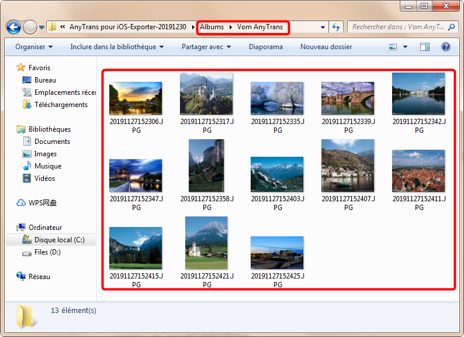Screen dimensions: 464x337
Task: Click Nouveau dossier button
Action: pyautogui.click(x=326, y=47)
